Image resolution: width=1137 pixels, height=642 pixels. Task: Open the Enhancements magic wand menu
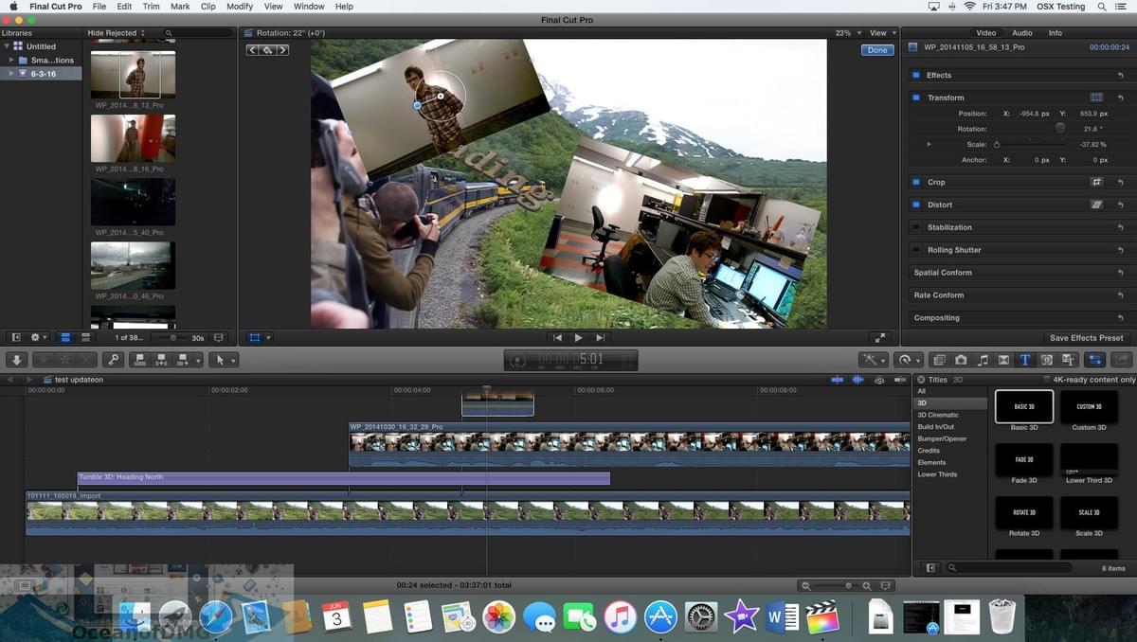[x=872, y=360]
